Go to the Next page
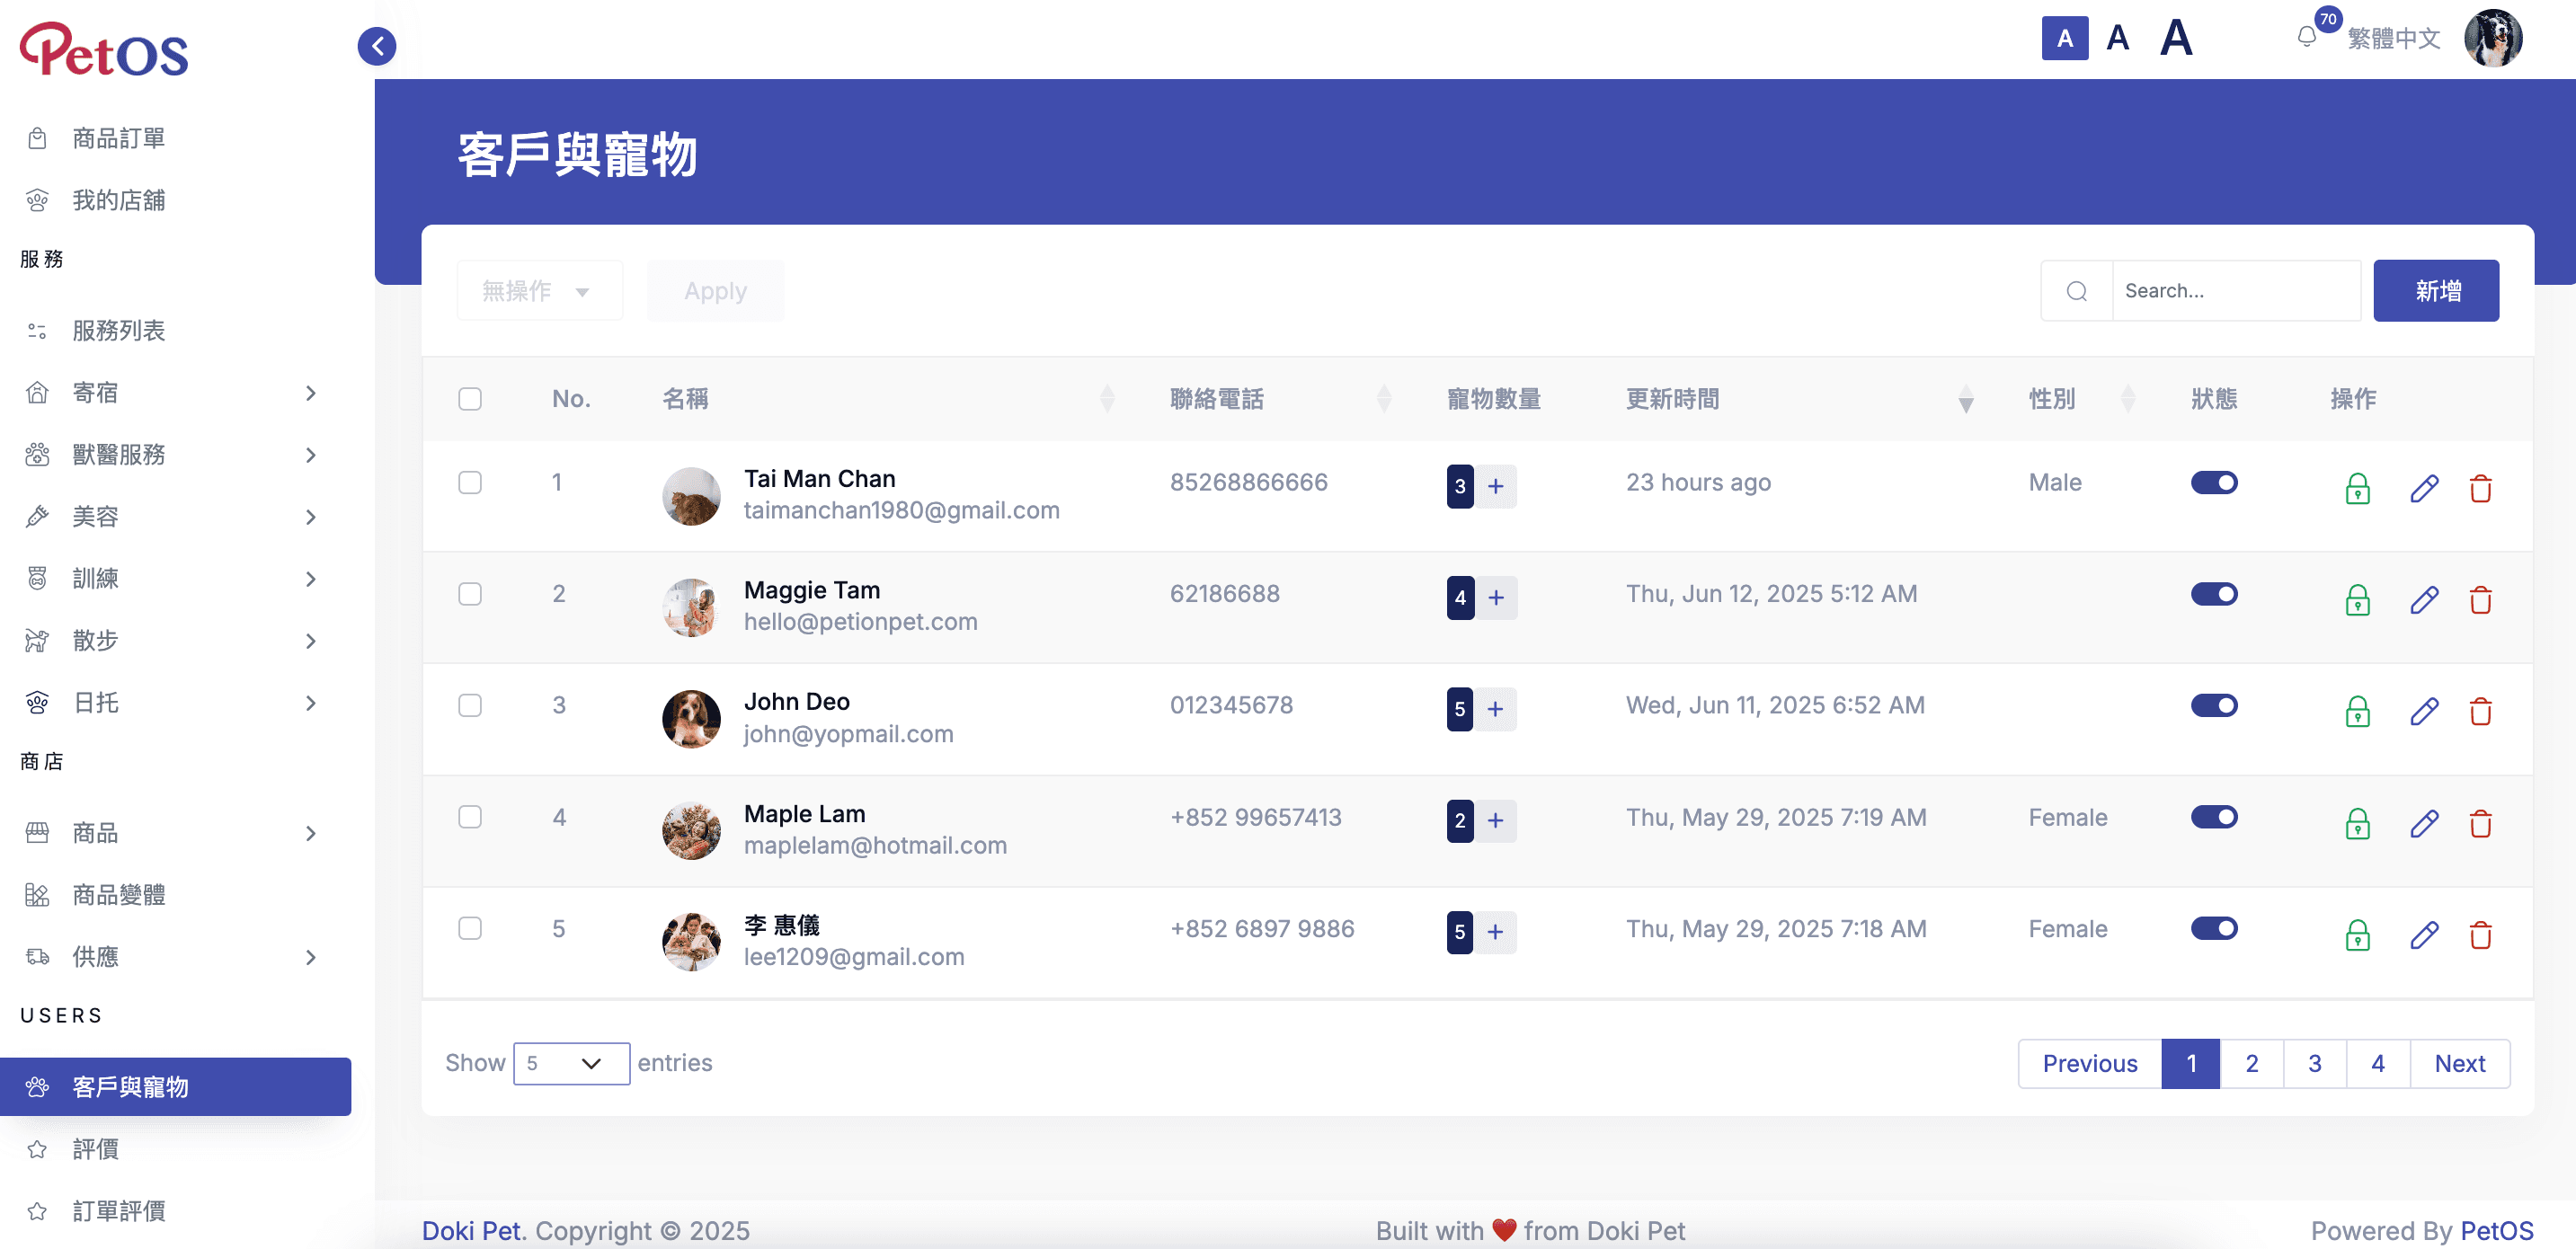2576x1249 pixels. pyautogui.click(x=2459, y=1064)
